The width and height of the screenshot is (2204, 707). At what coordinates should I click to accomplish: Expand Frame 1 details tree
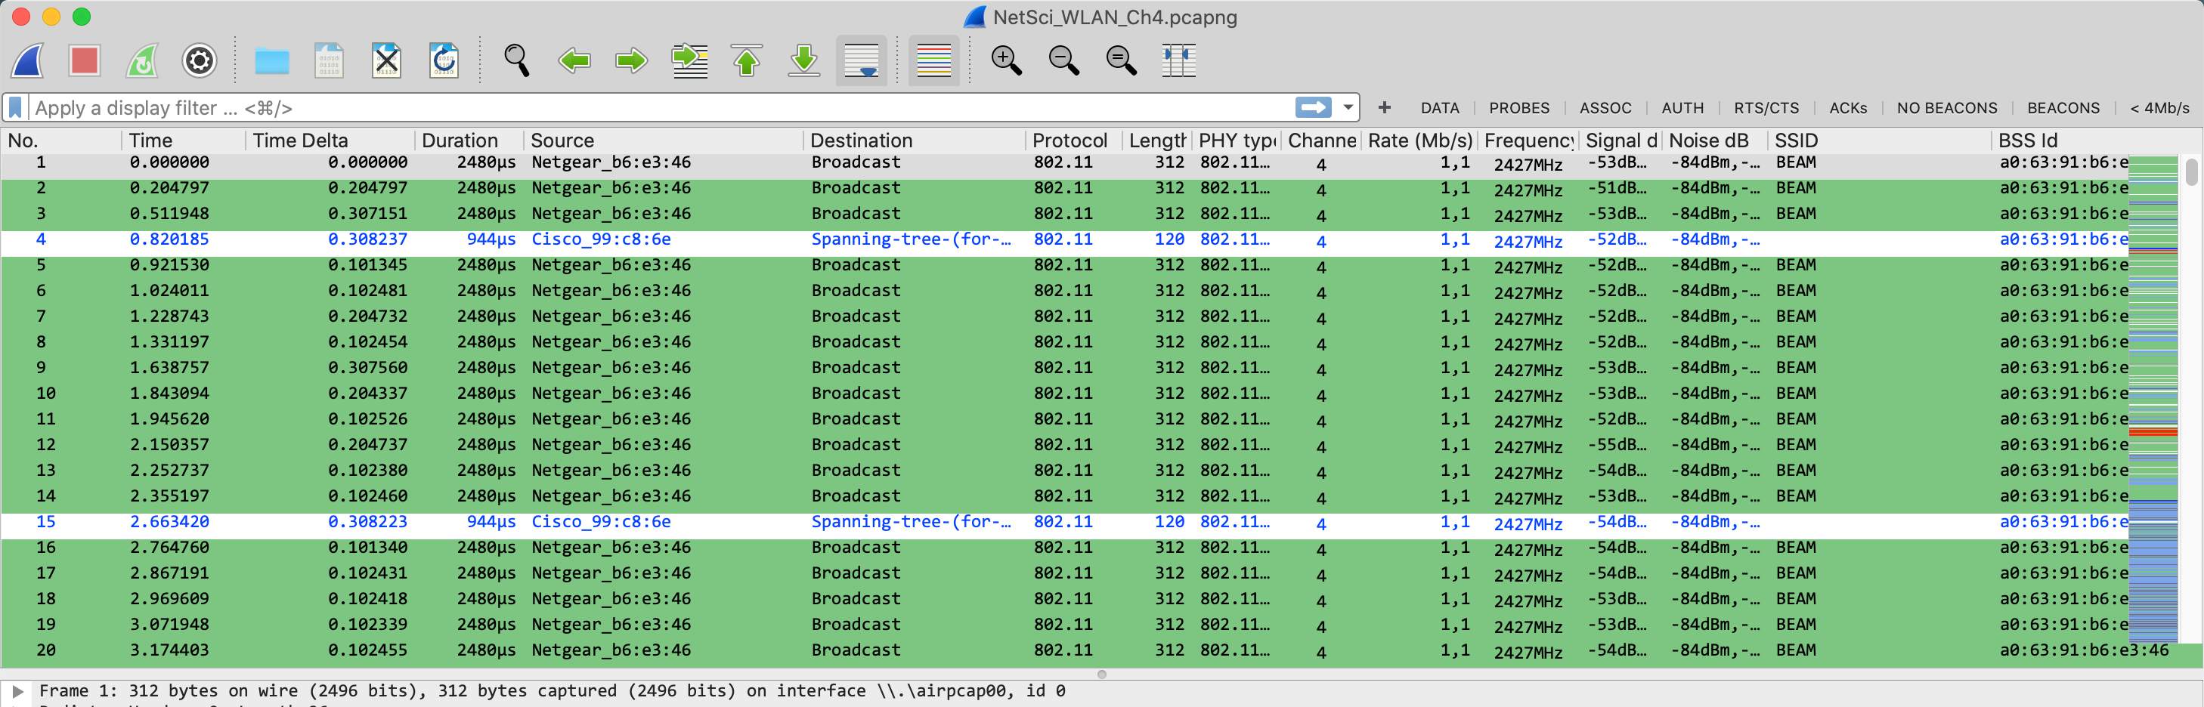(x=17, y=690)
